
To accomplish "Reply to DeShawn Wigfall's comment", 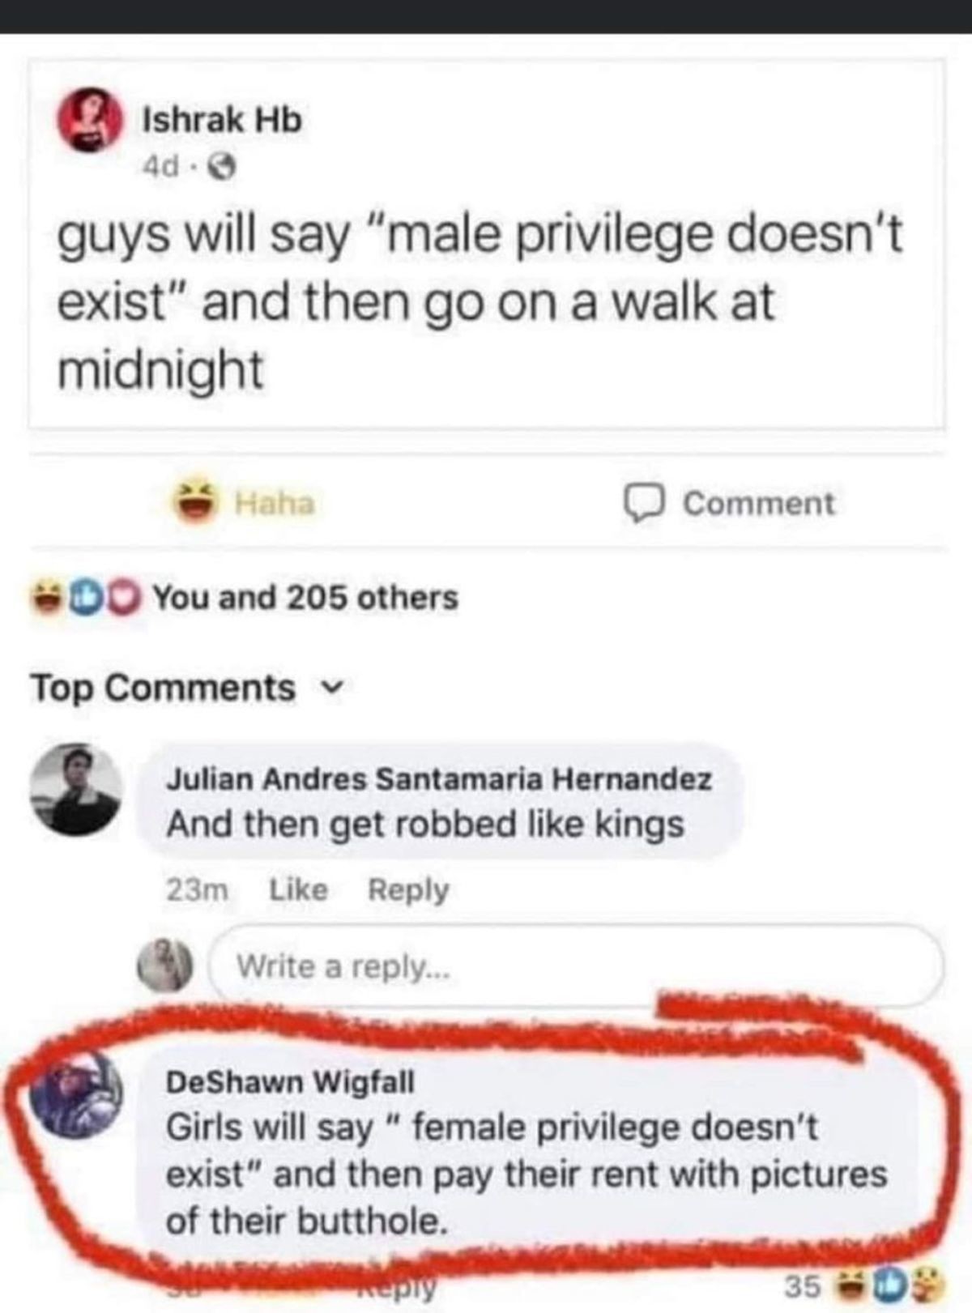I will 397,1285.
